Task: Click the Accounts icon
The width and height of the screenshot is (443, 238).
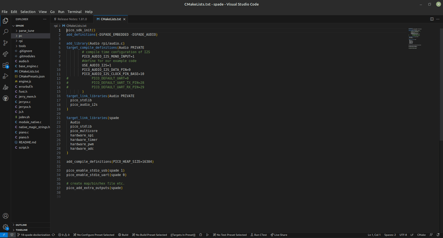Action: [6, 216]
